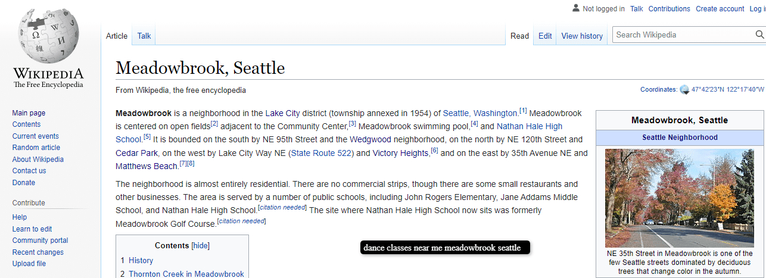The width and height of the screenshot is (766, 278).
Task: Click Upload file
Action: click(29, 264)
